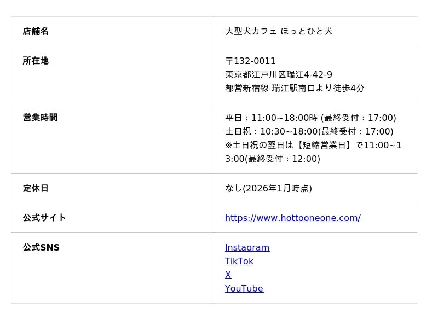Click the なし(2026年1月時点) text
438x320 pixels.
268,189
